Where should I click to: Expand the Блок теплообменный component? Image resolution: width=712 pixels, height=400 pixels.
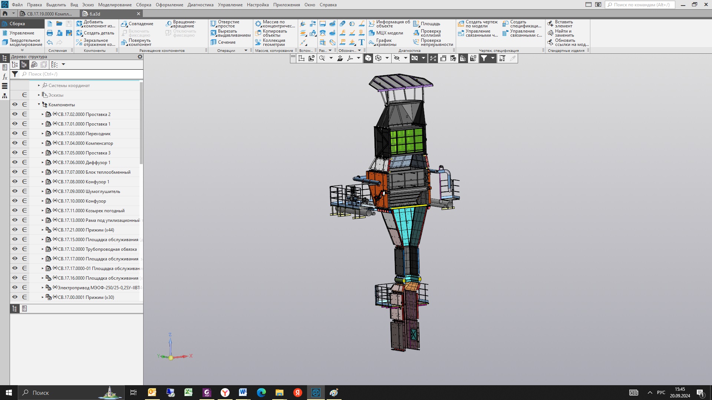click(43, 172)
